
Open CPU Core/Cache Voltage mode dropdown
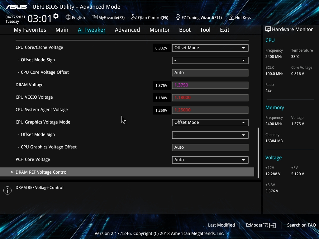[210, 48]
